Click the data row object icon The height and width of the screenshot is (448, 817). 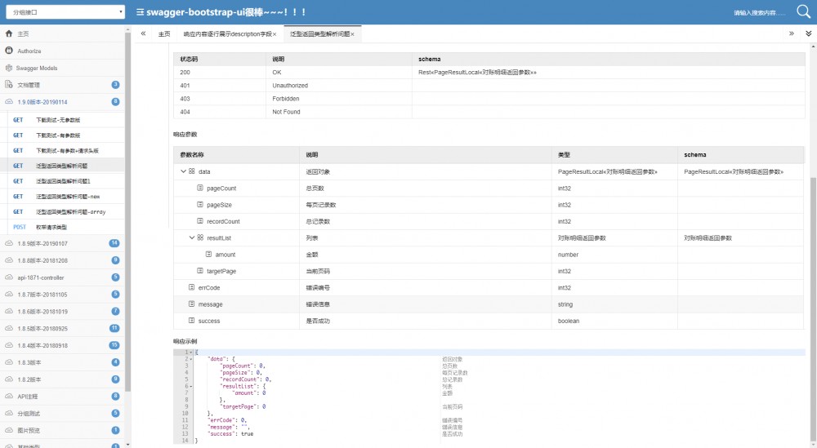pos(192,171)
